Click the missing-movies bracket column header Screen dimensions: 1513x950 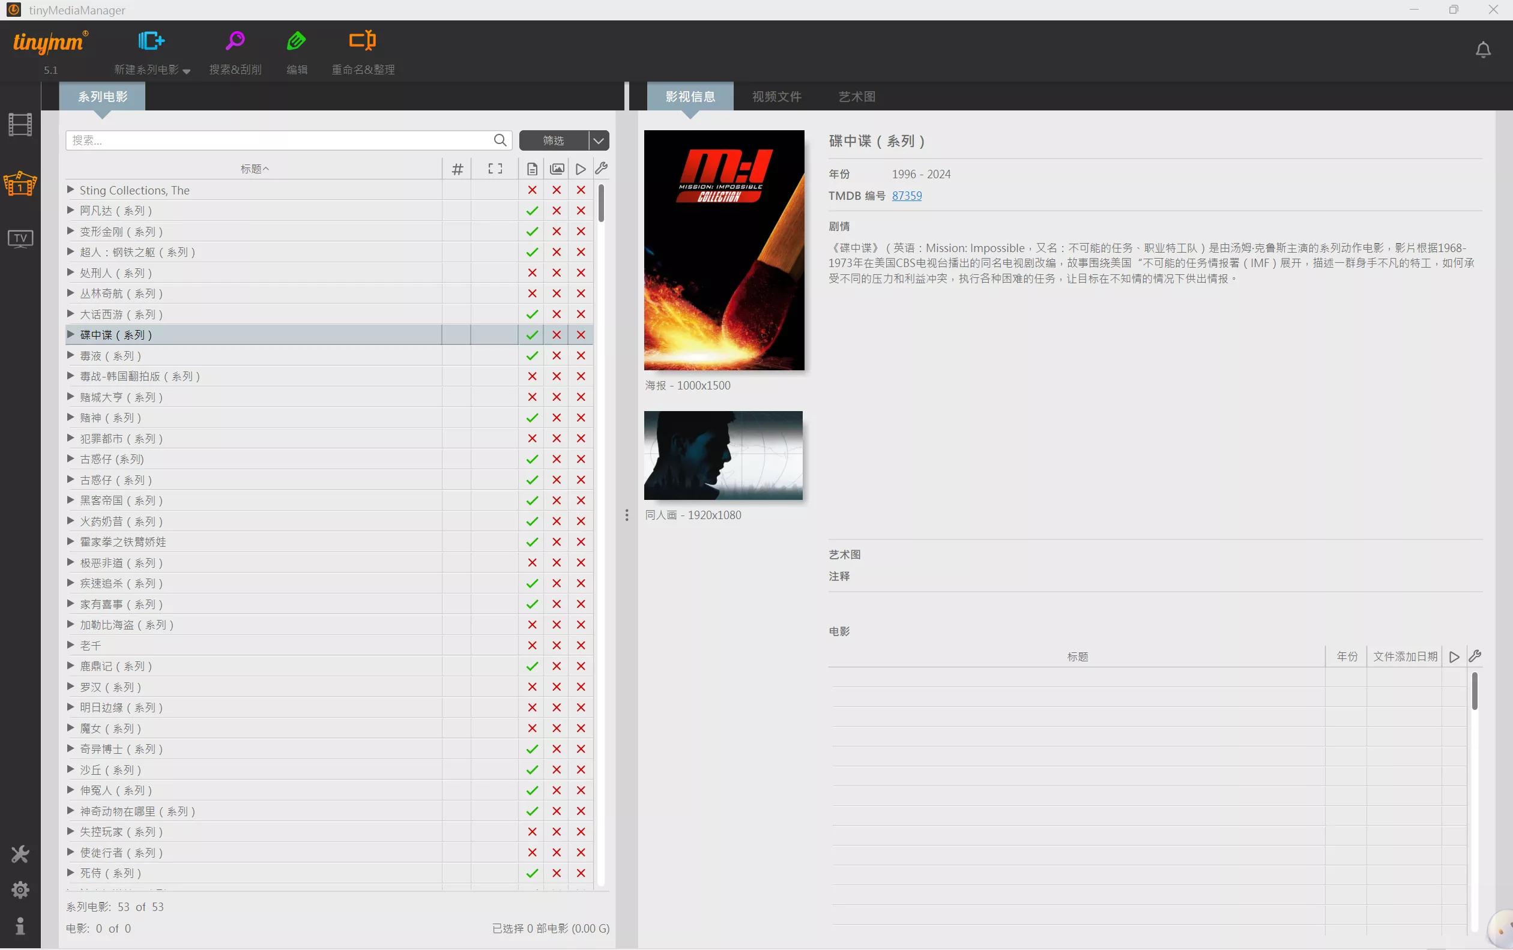point(495,168)
